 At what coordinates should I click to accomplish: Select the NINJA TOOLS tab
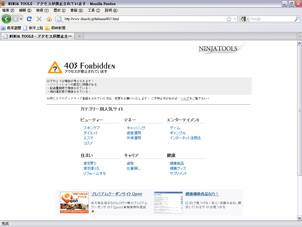click(x=38, y=36)
